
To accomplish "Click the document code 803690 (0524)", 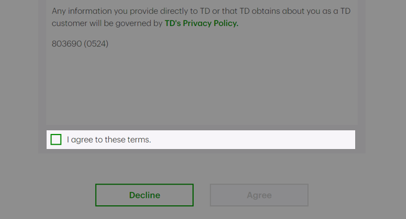I will (80, 43).
